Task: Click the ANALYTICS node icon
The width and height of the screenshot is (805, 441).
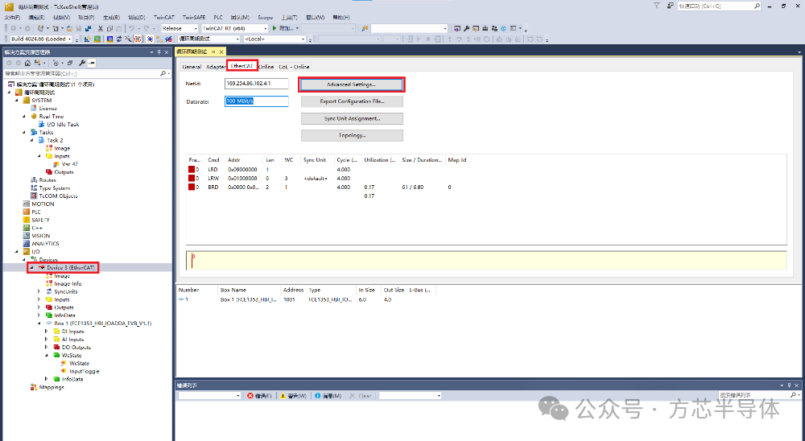Action: tap(27, 244)
